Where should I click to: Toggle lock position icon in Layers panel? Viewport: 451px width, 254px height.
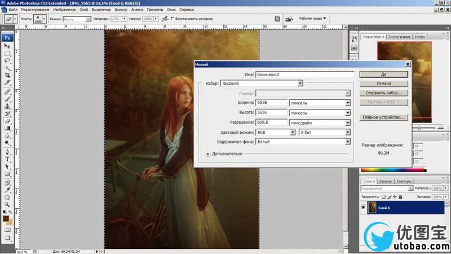click(395, 196)
